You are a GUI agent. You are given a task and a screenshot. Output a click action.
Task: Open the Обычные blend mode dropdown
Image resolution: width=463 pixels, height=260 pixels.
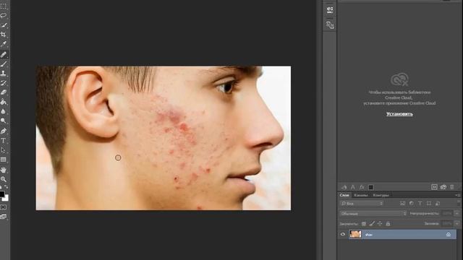pos(373,213)
